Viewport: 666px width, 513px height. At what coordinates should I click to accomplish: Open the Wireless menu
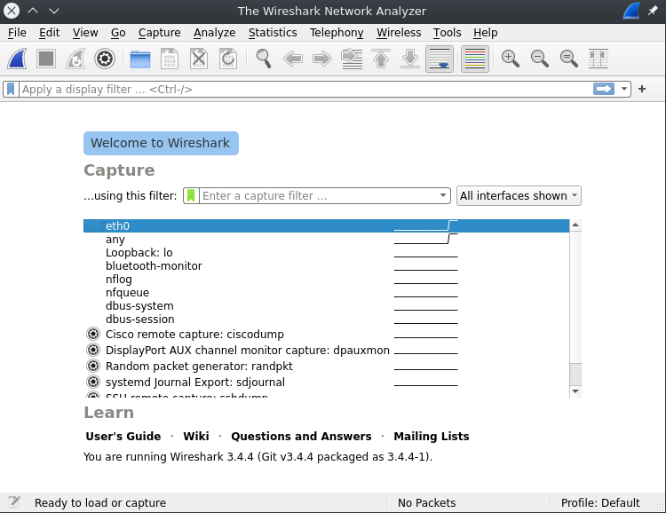click(x=399, y=33)
